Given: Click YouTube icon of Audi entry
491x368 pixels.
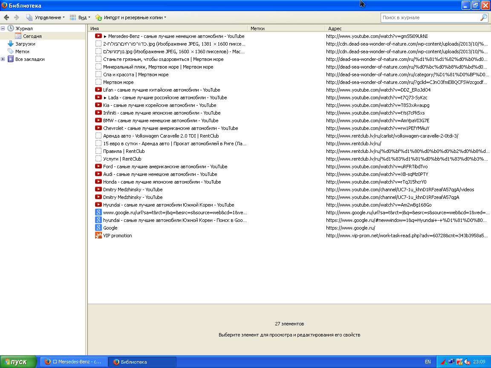Looking at the screenshot, I should (98, 174).
